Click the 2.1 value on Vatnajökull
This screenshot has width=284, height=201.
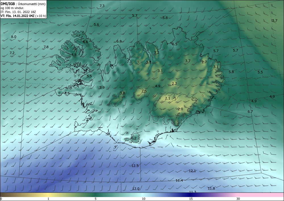click(168, 98)
